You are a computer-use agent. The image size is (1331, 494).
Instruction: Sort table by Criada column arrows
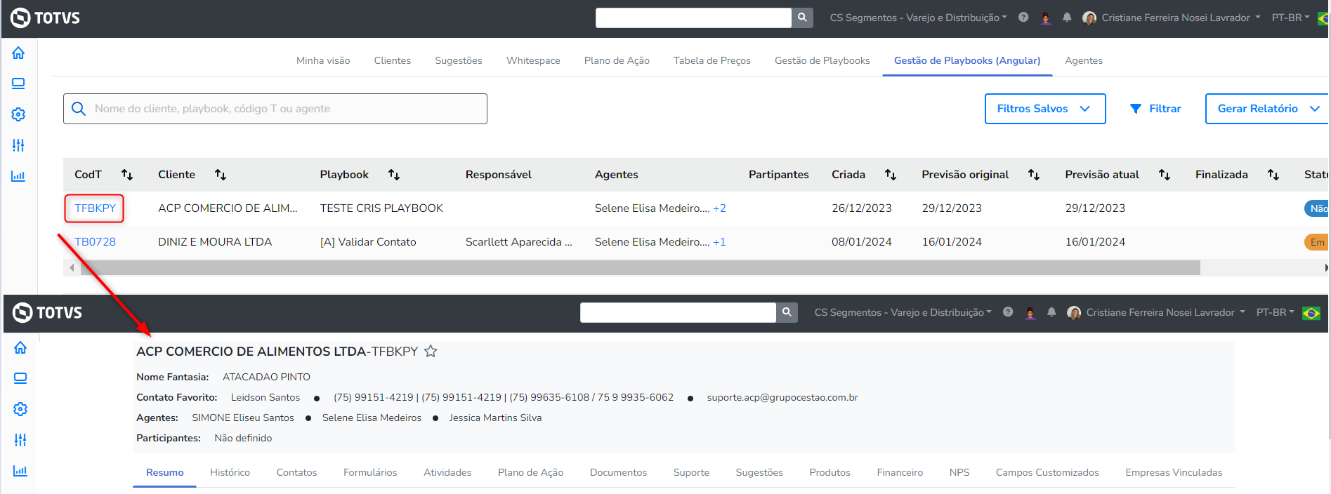(x=891, y=175)
